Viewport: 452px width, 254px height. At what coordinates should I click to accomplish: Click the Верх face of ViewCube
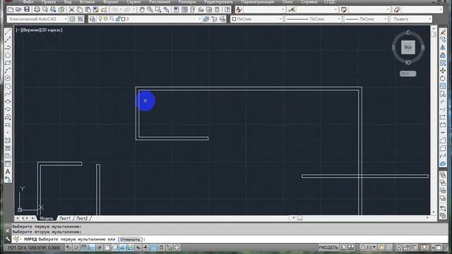point(408,47)
